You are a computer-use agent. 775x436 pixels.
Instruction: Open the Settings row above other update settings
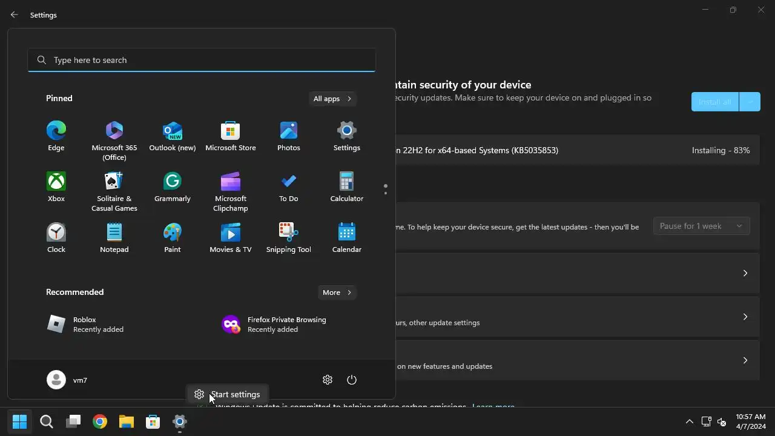click(578, 273)
